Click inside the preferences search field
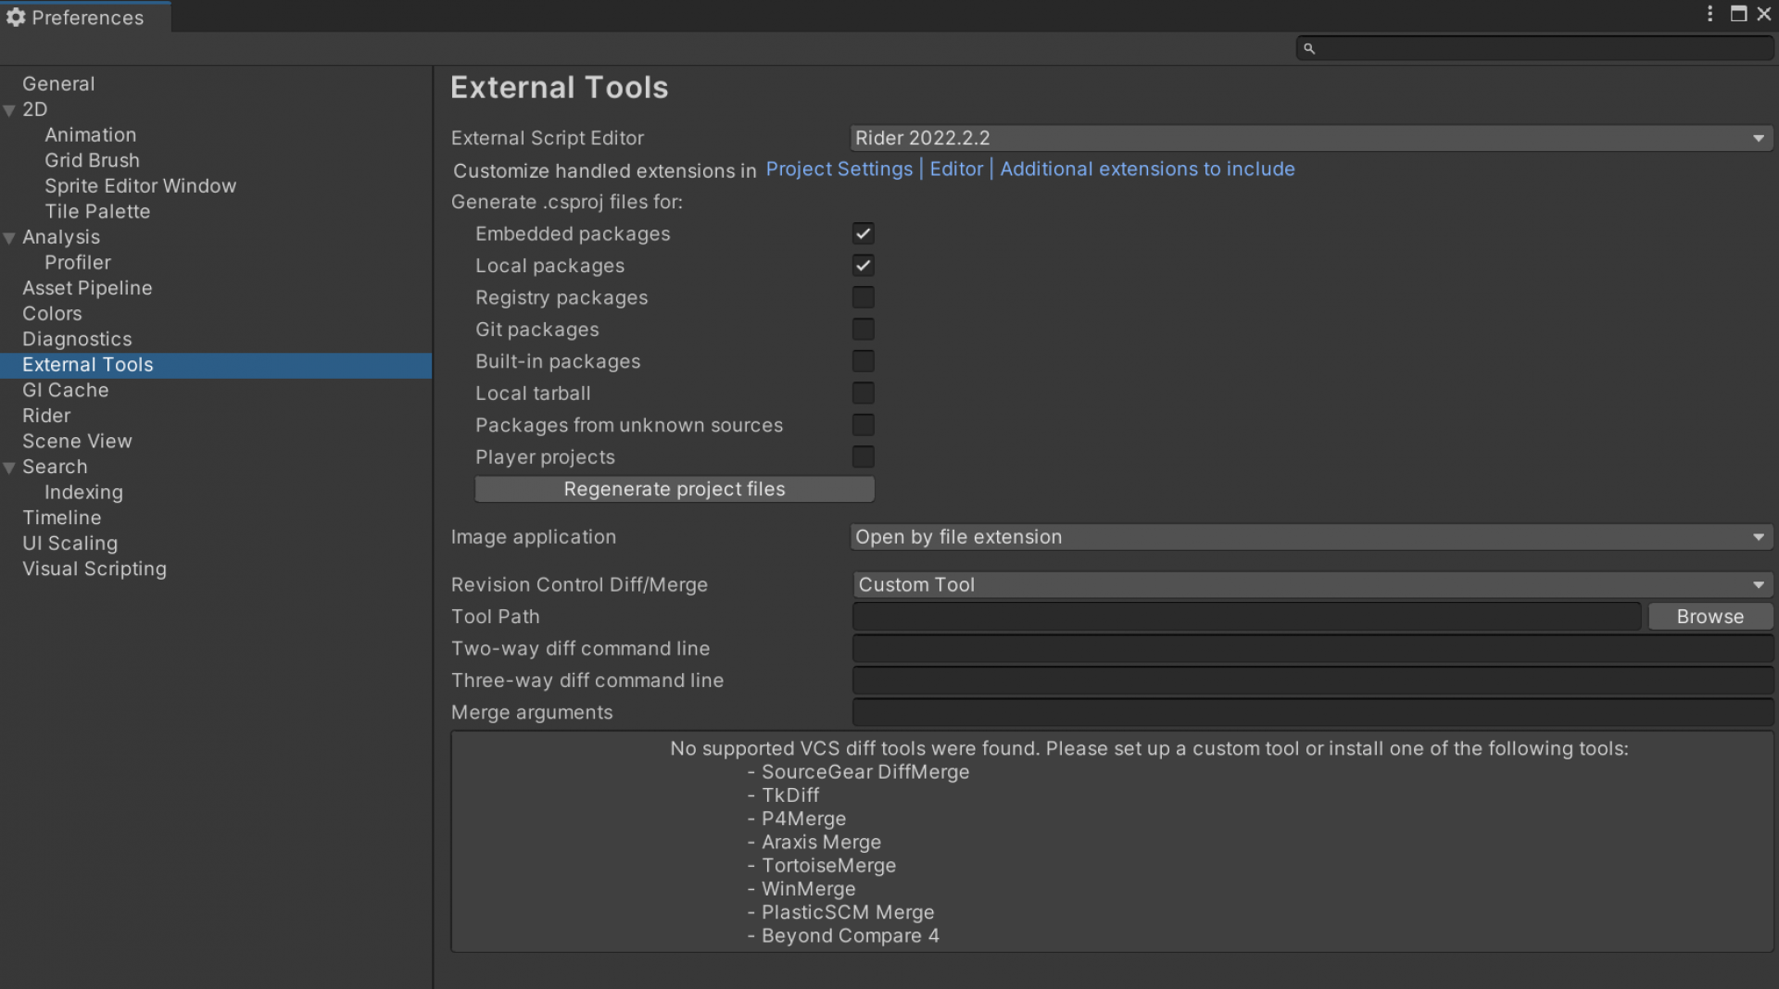Viewport: 1779px width, 989px height. 1534,48
